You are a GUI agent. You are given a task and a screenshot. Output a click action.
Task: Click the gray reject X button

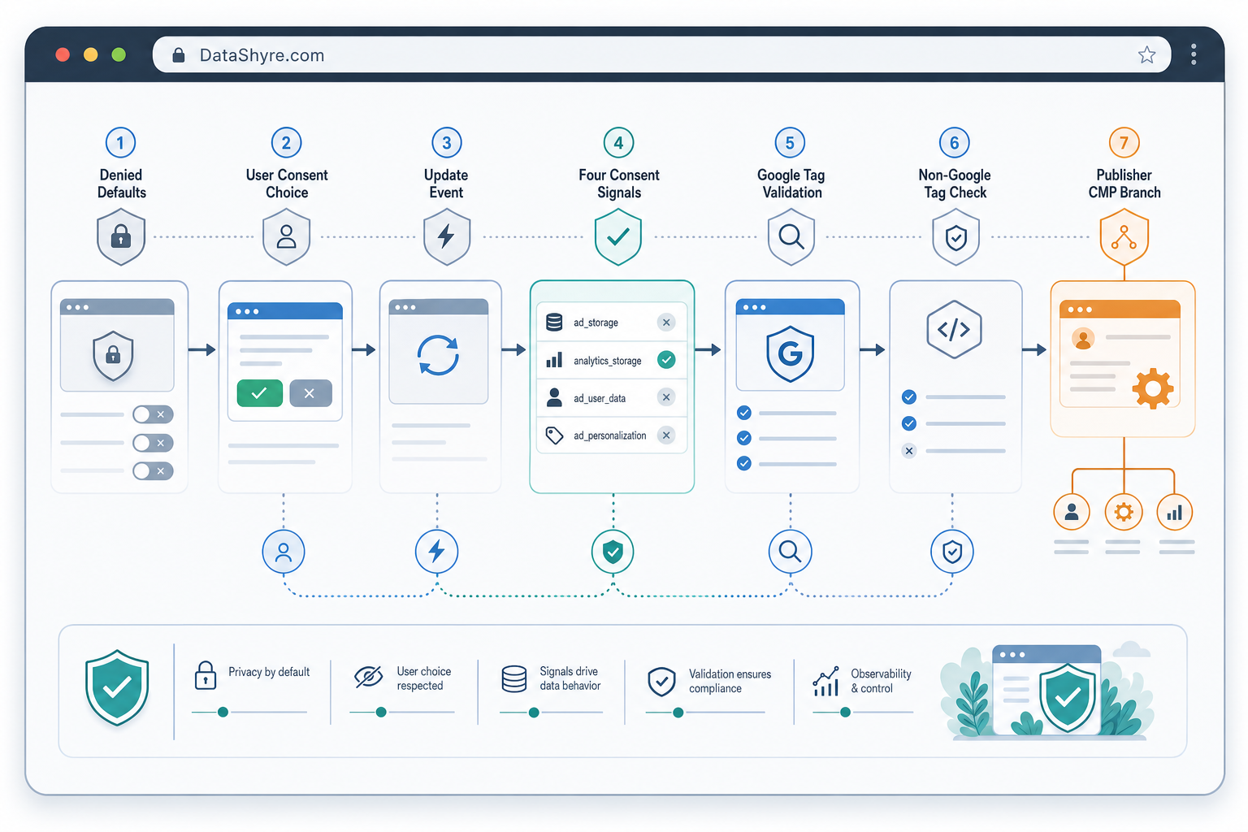[310, 393]
